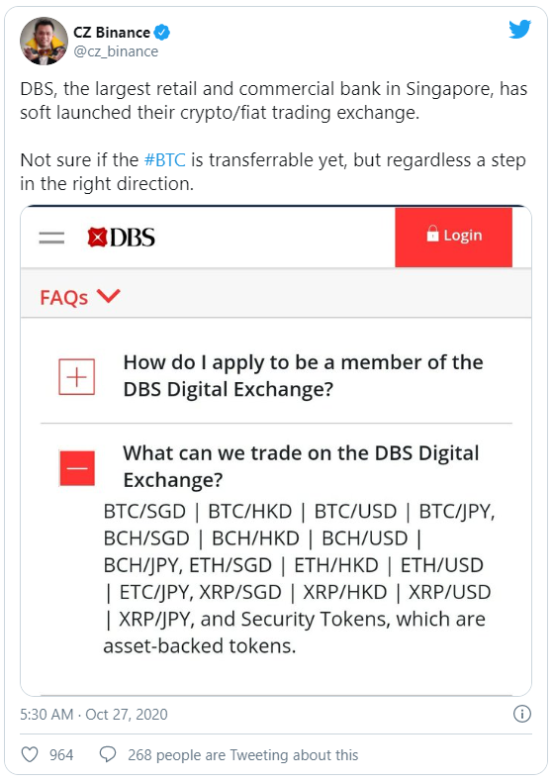The height and width of the screenshot is (782, 553).
Task: Click the lock icon on Login
Action: [432, 234]
